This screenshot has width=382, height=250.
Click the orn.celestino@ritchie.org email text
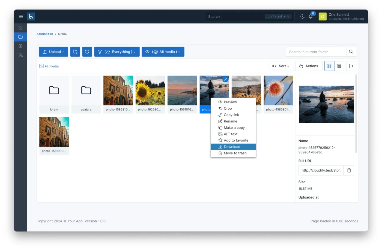[x=346, y=19]
